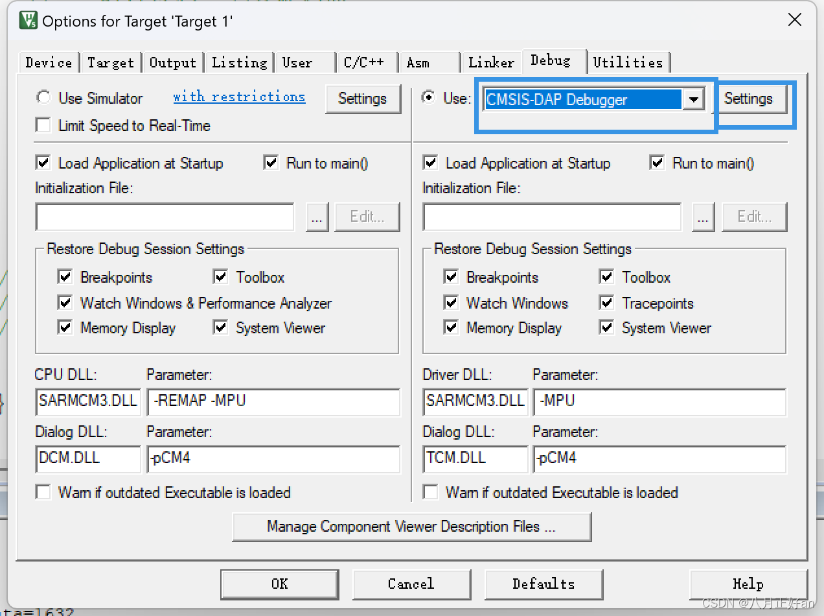The height and width of the screenshot is (616, 824).
Task: Toggle simulator Breakpoints checkbox
Action: click(65, 277)
